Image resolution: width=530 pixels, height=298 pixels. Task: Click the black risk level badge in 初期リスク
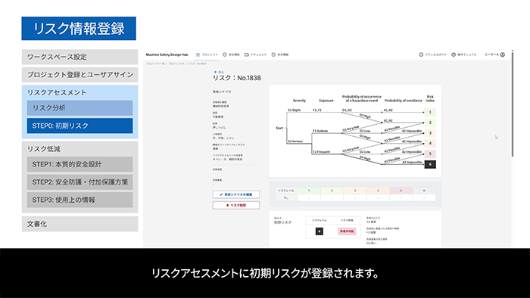click(319, 231)
